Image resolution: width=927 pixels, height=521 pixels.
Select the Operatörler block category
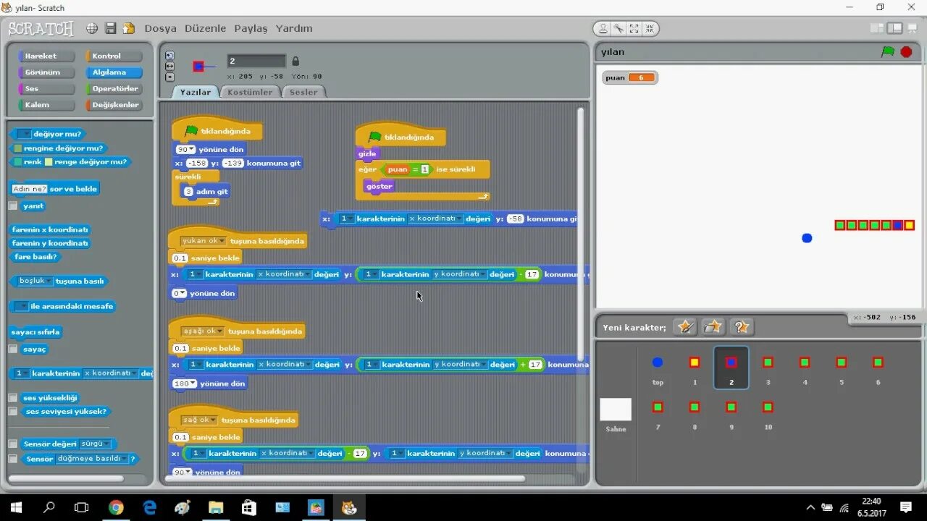click(x=114, y=88)
